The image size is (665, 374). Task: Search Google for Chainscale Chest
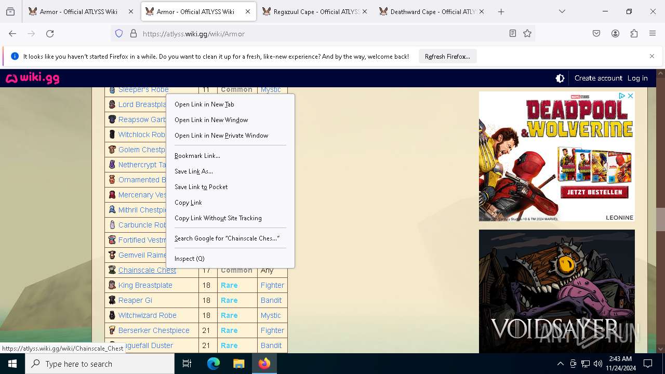click(230, 238)
